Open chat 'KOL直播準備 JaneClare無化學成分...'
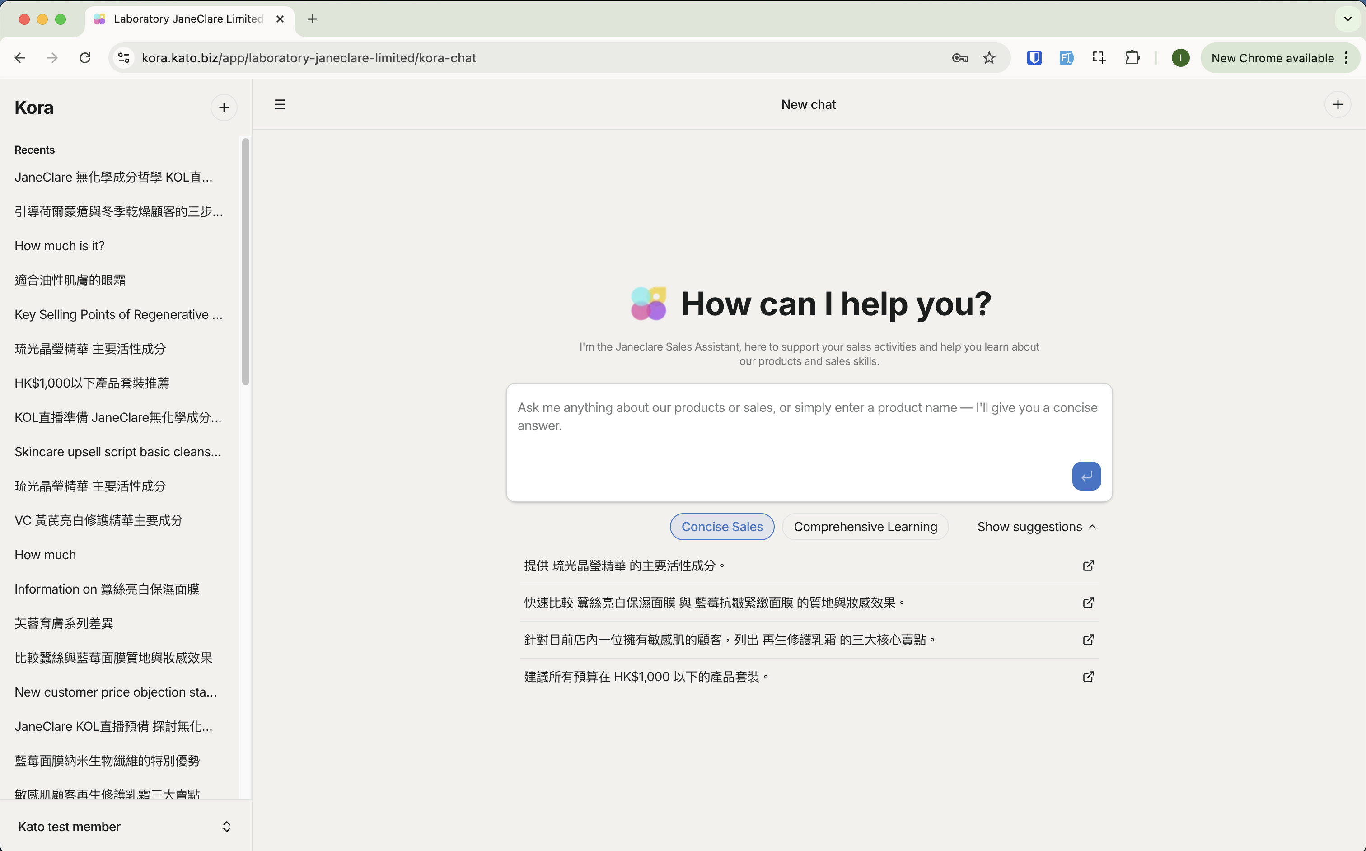Image resolution: width=1366 pixels, height=851 pixels. pos(118,418)
